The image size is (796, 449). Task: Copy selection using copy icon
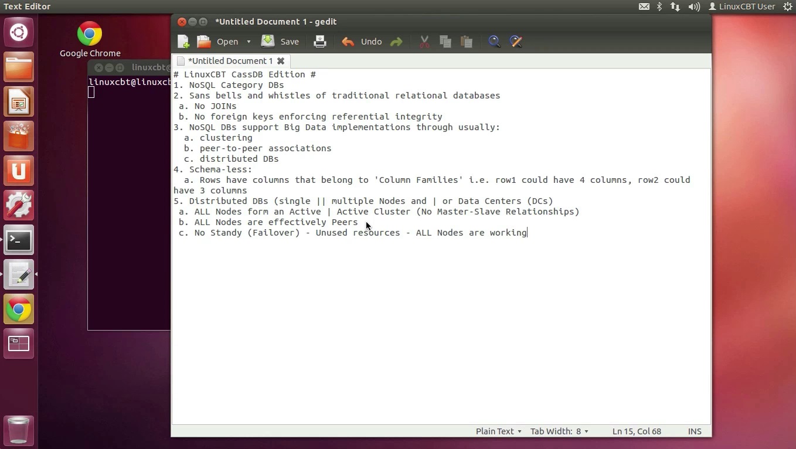445,42
